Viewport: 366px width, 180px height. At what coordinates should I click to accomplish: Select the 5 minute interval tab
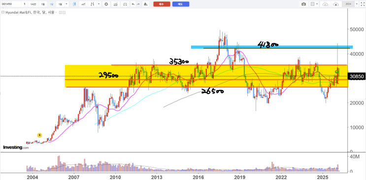(x=24, y=4)
